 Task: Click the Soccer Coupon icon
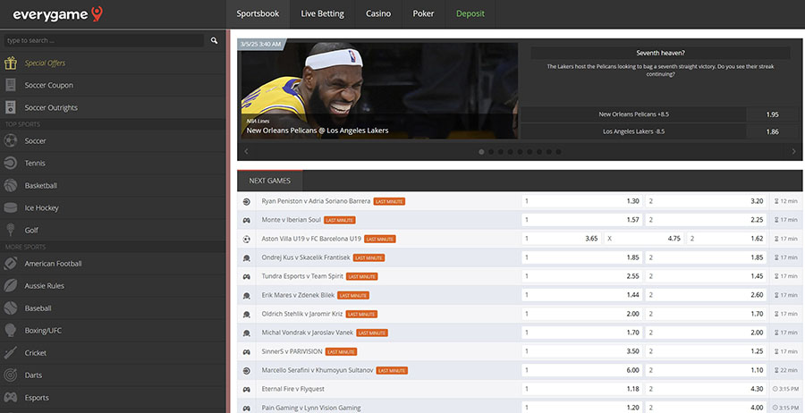pyautogui.click(x=10, y=85)
